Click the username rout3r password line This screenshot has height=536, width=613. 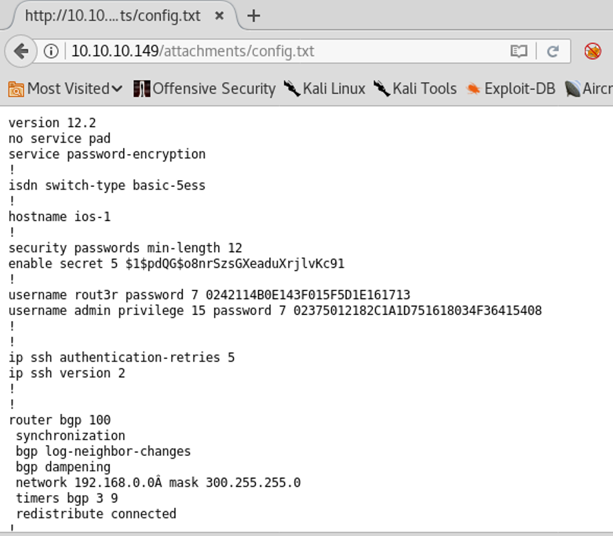[x=209, y=295]
